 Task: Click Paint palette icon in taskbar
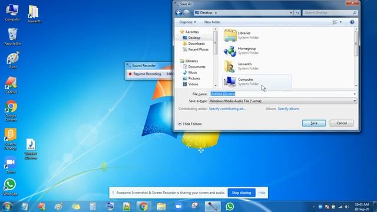58,207
